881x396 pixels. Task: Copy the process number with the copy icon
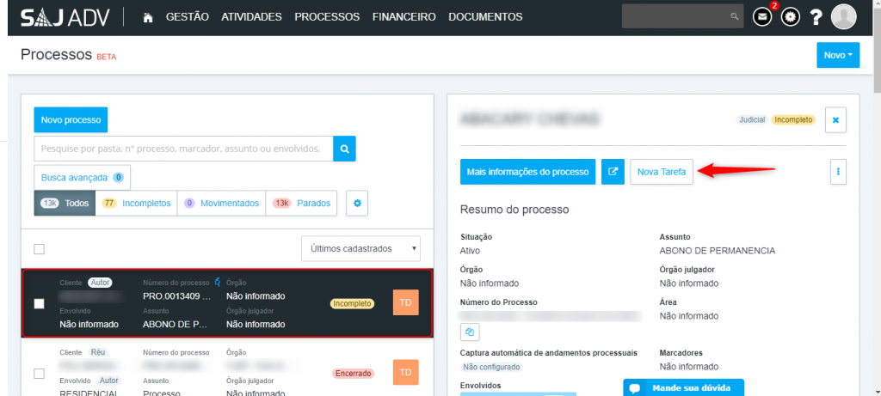[x=470, y=332]
